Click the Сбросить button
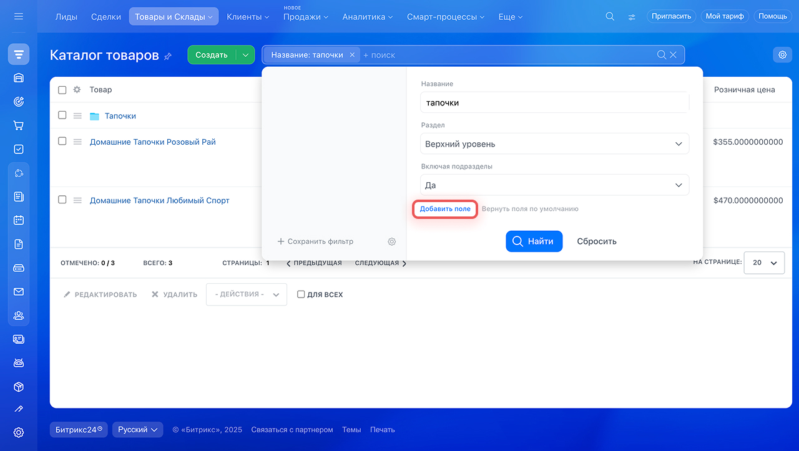This screenshot has width=799, height=451. tap(597, 241)
